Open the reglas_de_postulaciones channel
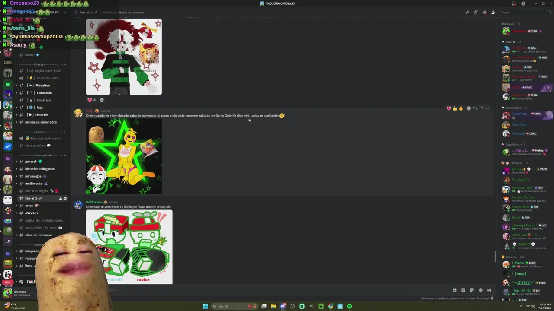This screenshot has width=554, height=311. point(42,220)
